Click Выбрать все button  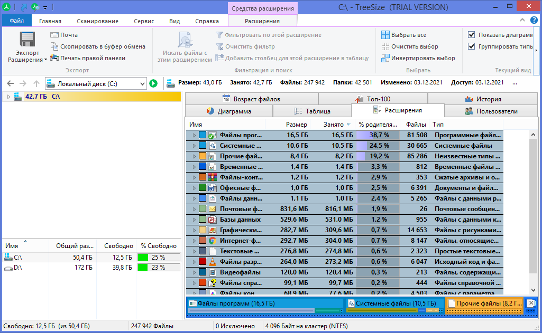click(404, 35)
